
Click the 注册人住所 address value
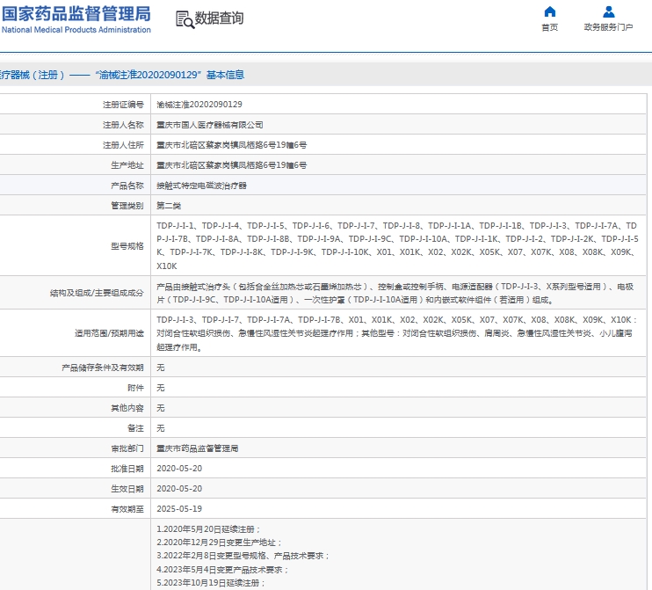coord(232,145)
